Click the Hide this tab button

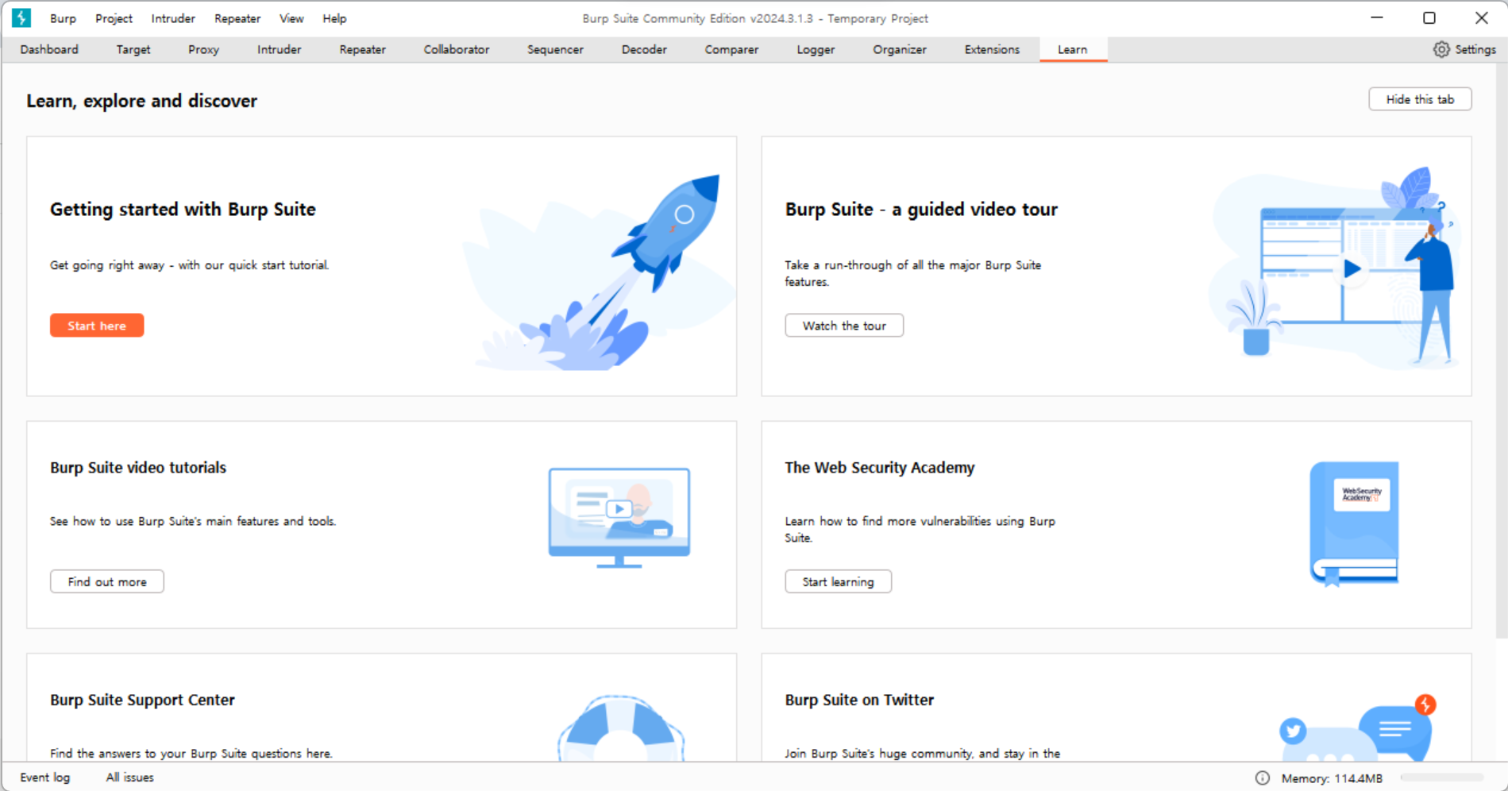pos(1420,99)
